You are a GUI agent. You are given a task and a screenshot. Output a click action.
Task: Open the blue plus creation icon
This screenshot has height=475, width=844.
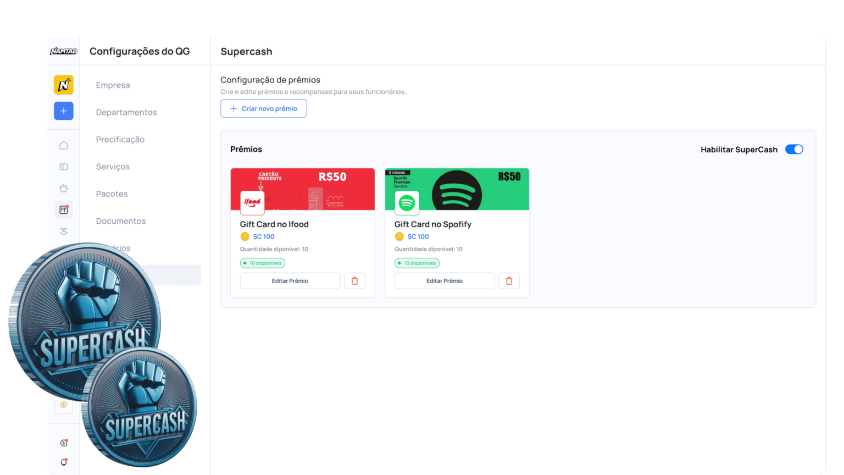pos(63,111)
